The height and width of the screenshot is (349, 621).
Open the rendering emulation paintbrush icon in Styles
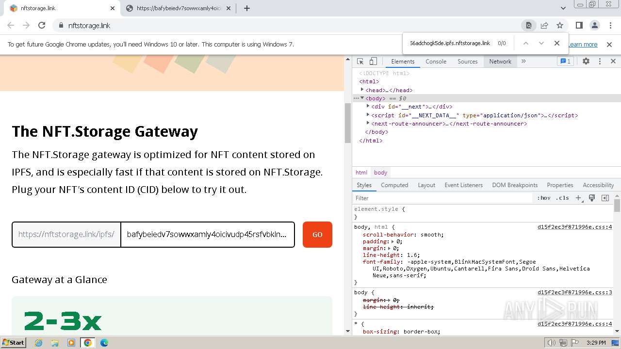592,198
